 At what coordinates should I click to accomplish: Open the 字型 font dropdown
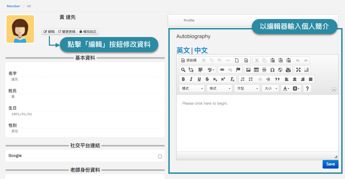coord(247,89)
